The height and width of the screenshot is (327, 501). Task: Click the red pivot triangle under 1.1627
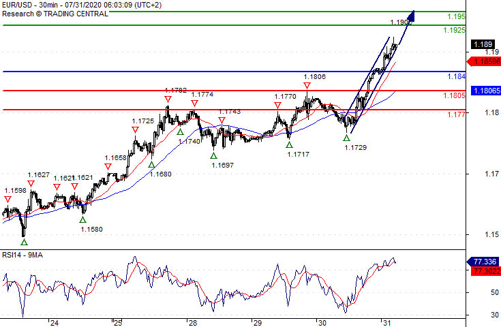(x=31, y=184)
